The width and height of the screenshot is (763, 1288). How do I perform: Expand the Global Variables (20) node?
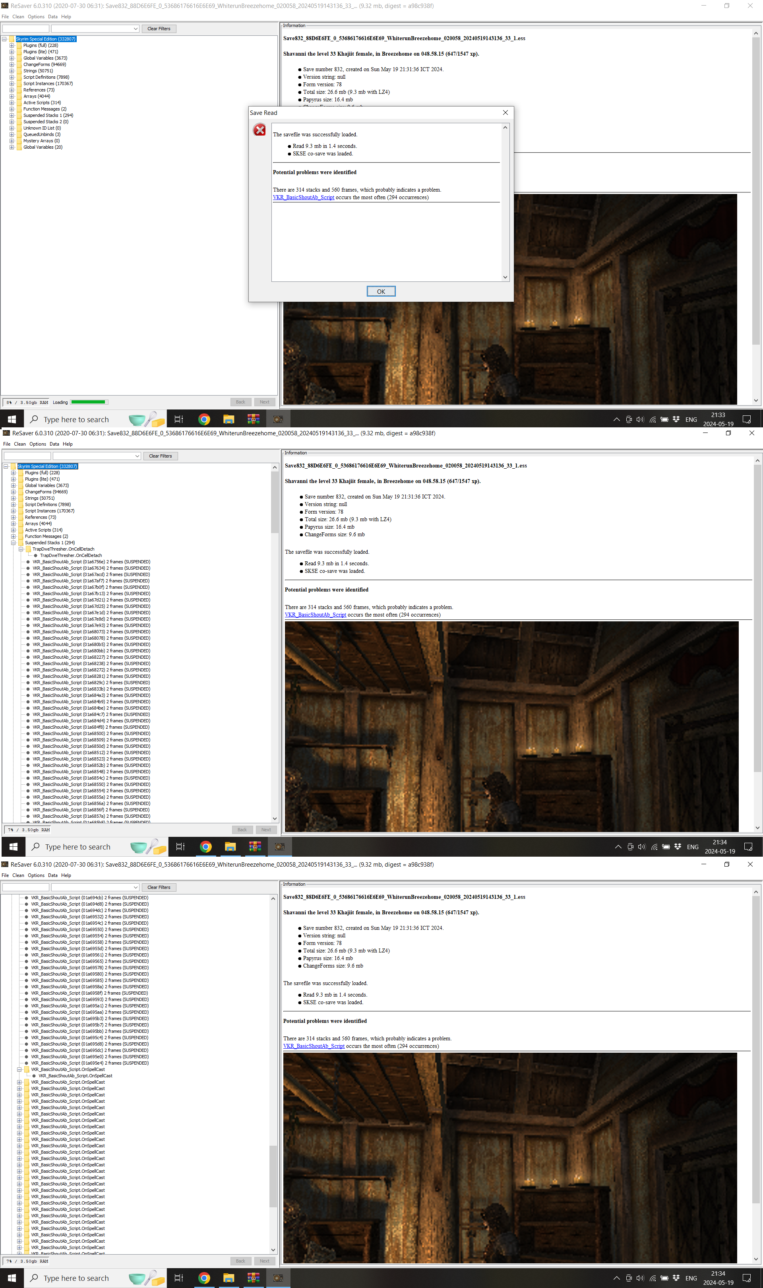[x=11, y=147]
